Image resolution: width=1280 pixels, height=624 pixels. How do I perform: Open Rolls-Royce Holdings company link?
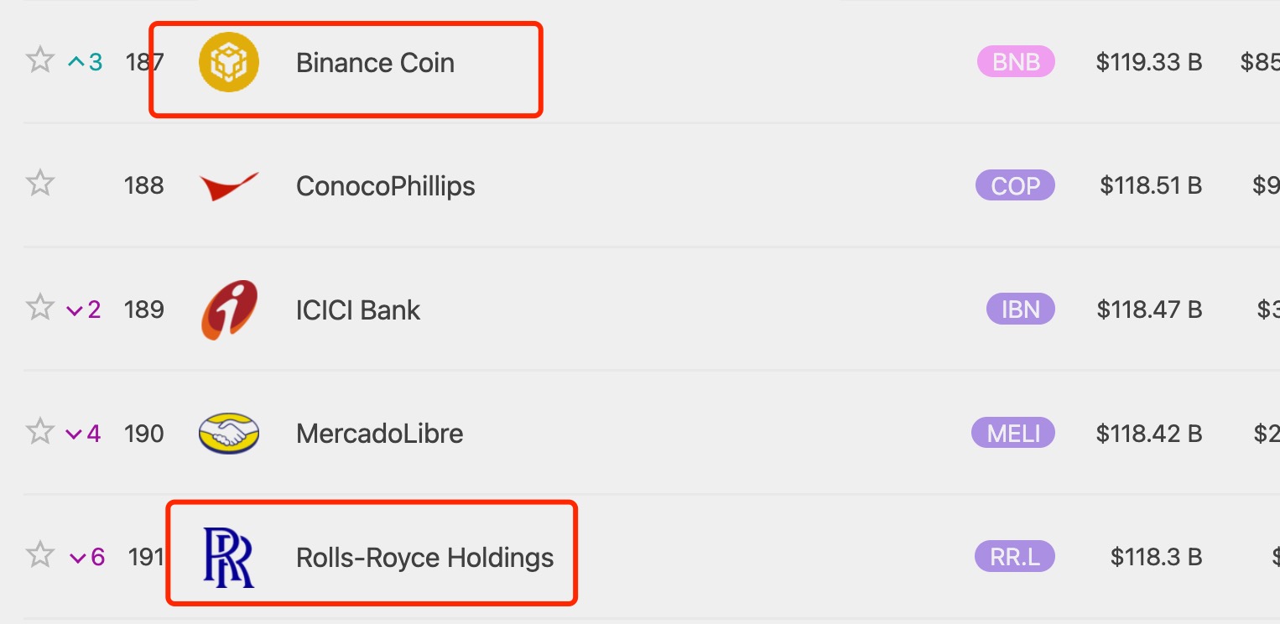pyautogui.click(x=425, y=558)
